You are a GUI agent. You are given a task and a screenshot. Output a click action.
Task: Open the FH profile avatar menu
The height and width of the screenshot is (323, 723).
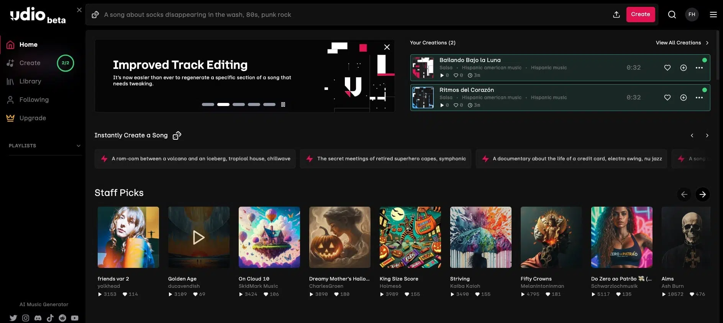[x=692, y=15]
